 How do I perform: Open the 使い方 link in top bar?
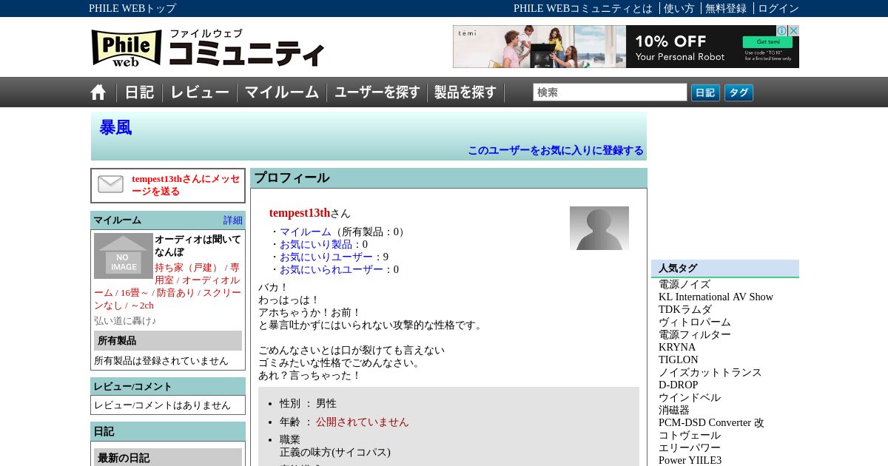tap(679, 8)
